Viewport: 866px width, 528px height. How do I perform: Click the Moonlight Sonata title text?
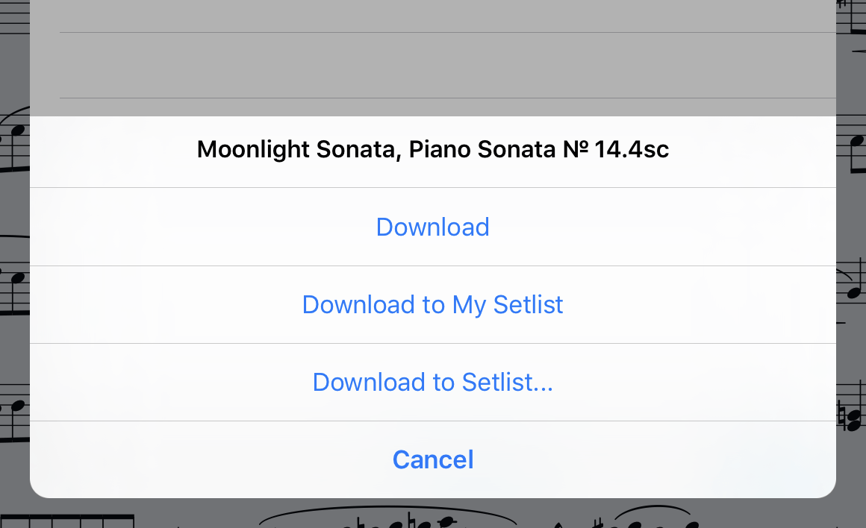[433, 150]
